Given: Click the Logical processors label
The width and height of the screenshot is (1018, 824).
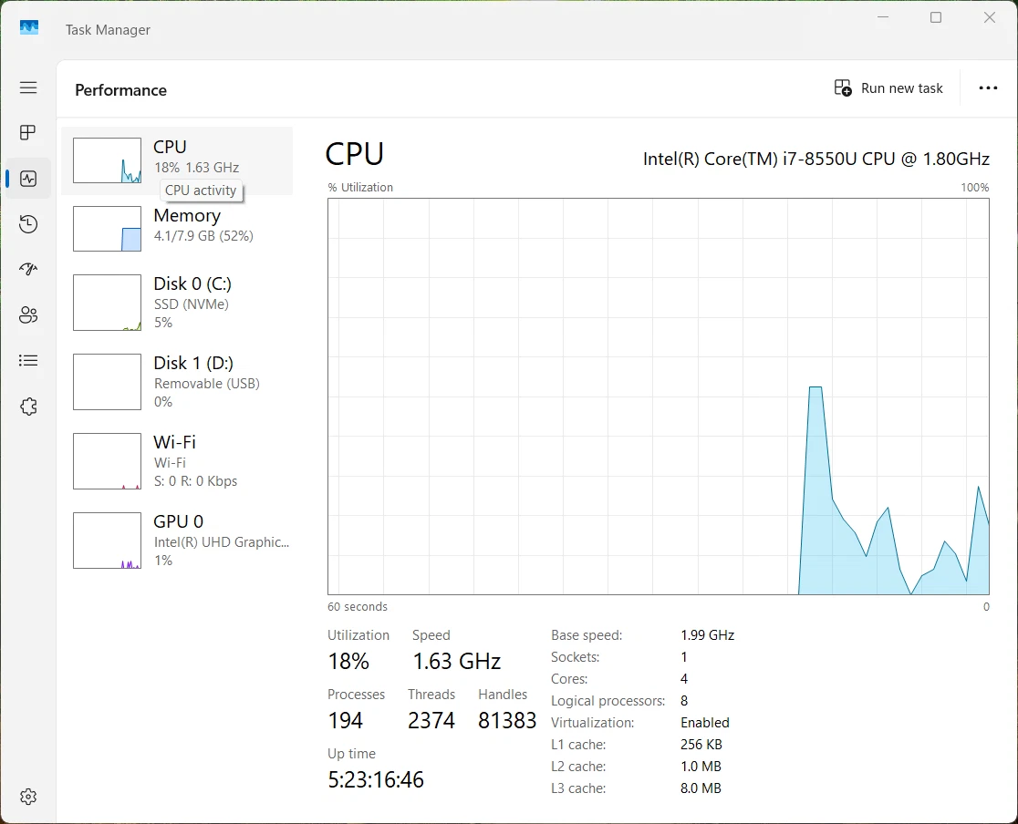Looking at the screenshot, I should [x=608, y=701].
